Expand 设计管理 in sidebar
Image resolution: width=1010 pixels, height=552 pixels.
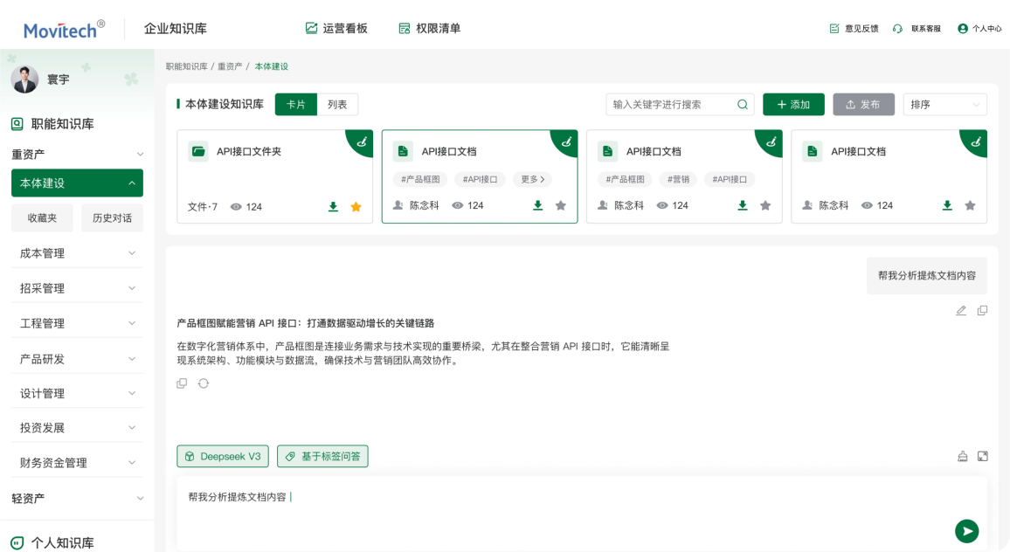click(77, 393)
